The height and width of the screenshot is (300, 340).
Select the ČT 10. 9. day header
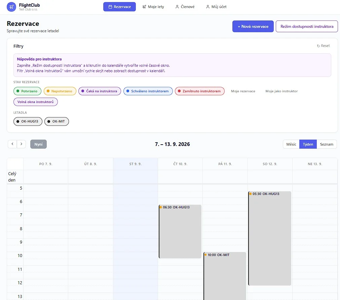click(x=180, y=164)
